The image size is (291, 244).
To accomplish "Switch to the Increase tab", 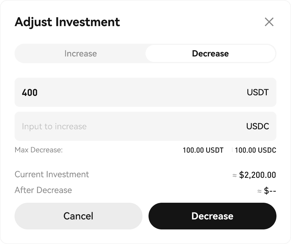I will coord(80,54).
